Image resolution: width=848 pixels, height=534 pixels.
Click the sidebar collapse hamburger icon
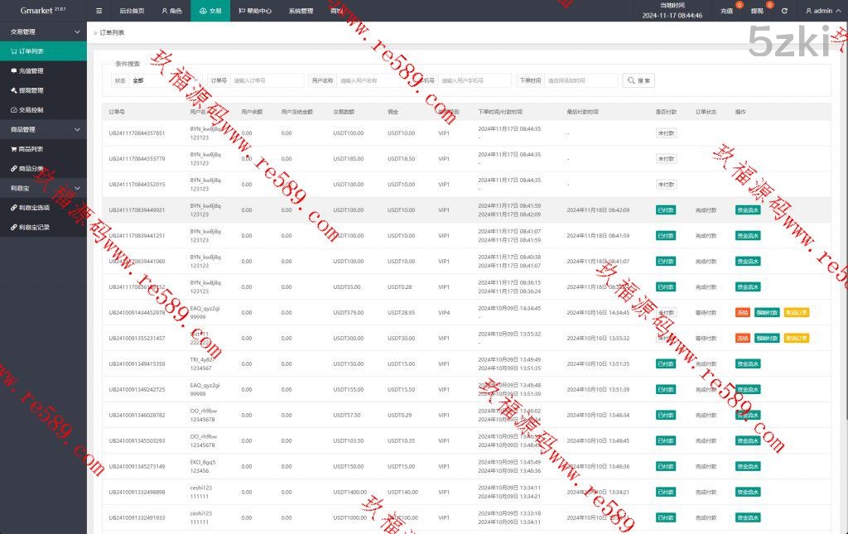coord(99,11)
